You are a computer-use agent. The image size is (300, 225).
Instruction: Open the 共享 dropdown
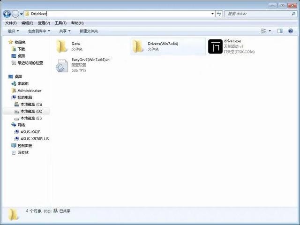click(x=65, y=31)
